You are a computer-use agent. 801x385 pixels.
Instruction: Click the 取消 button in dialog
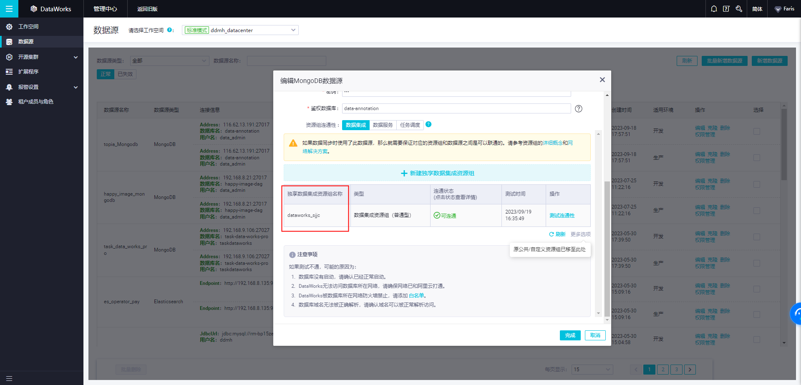[x=595, y=335]
